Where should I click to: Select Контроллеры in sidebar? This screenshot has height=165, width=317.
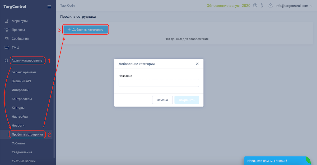click(x=22, y=99)
